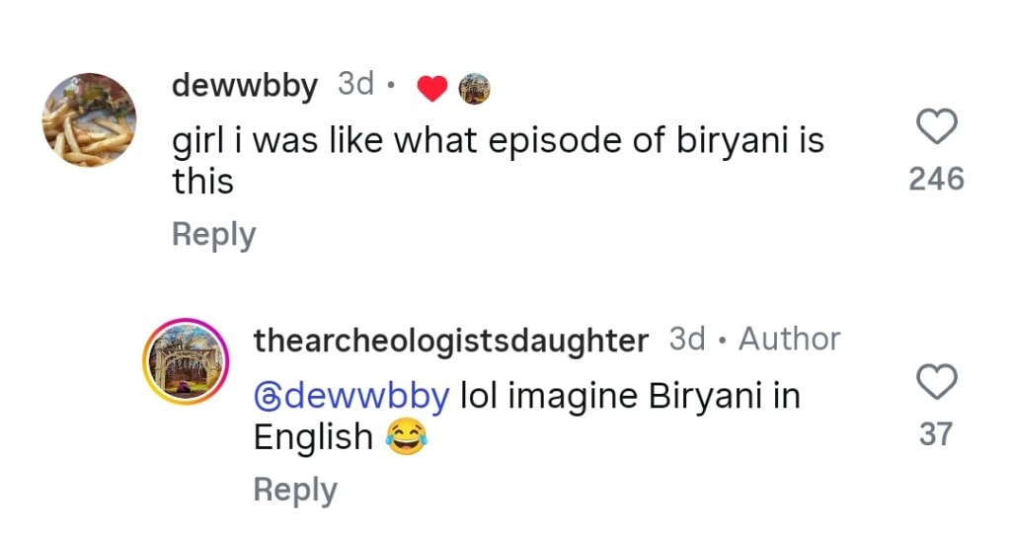Reply to dewwbby's comment
Image resolution: width=1011 pixels, height=537 pixels.
(213, 235)
